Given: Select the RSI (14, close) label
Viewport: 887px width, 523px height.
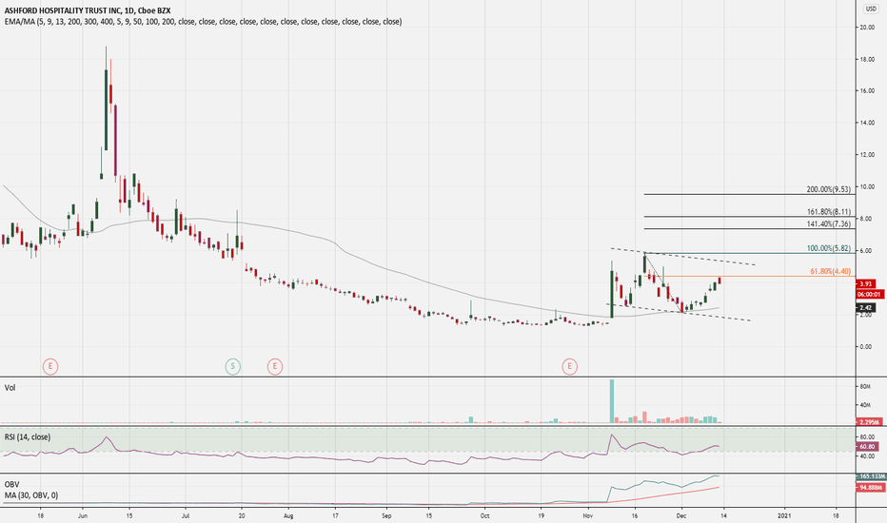Looking at the screenshot, I should 28,437.
